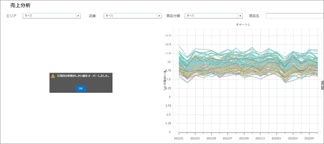The height and width of the screenshot is (144, 324).
Task: Expand the side panel handle on right edge
Action: pyautogui.click(x=322, y=85)
